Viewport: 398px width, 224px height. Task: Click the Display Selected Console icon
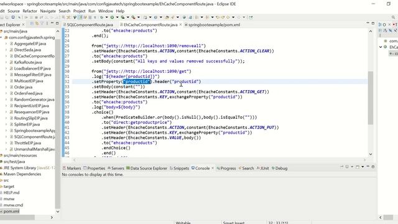click(x=347, y=167)
